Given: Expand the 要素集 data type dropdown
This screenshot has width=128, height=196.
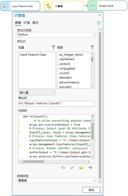Looking at the screenshot, I should pos(56,180).
